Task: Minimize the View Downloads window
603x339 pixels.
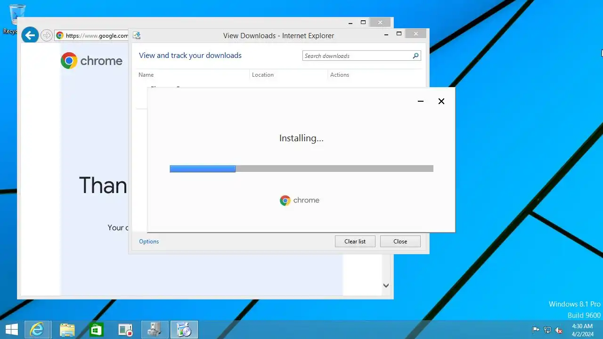Action: pyautogui.click(x=386, y=34)
